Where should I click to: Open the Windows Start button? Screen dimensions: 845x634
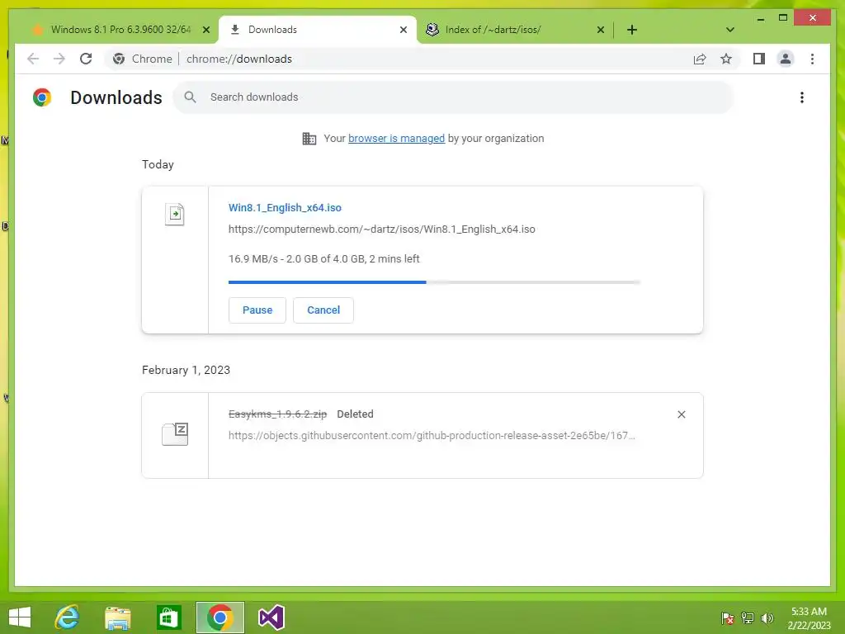coord(20,617)
